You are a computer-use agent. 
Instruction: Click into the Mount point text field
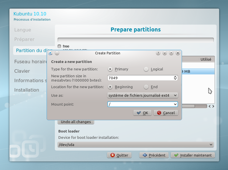click(x=140, y=104)
